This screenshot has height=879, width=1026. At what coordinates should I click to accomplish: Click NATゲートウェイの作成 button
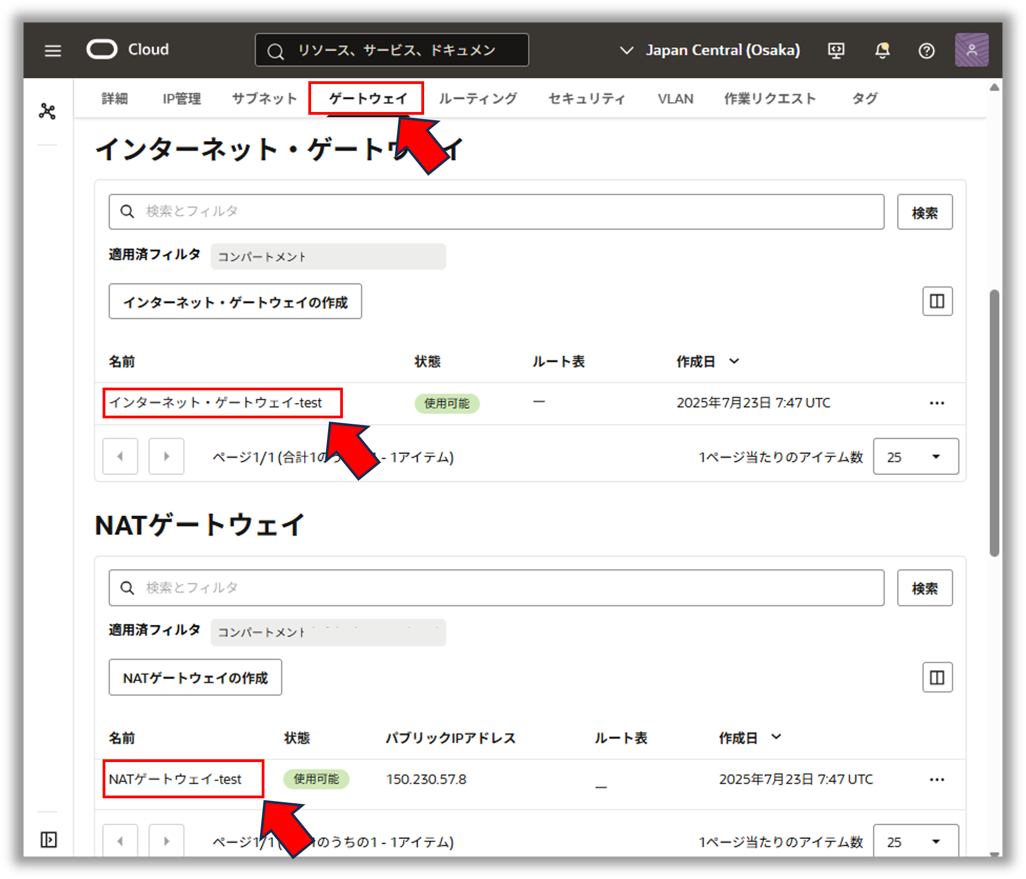(195, 678)
